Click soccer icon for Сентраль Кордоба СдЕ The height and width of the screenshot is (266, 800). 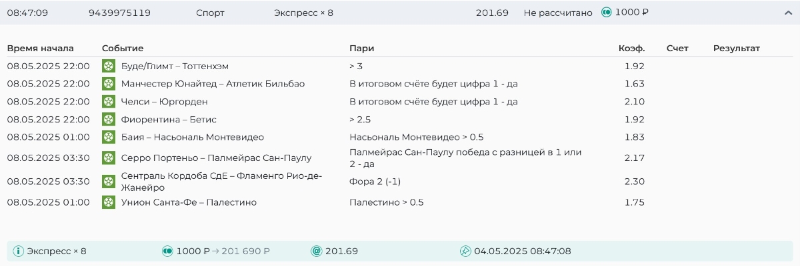pos(109,182)
